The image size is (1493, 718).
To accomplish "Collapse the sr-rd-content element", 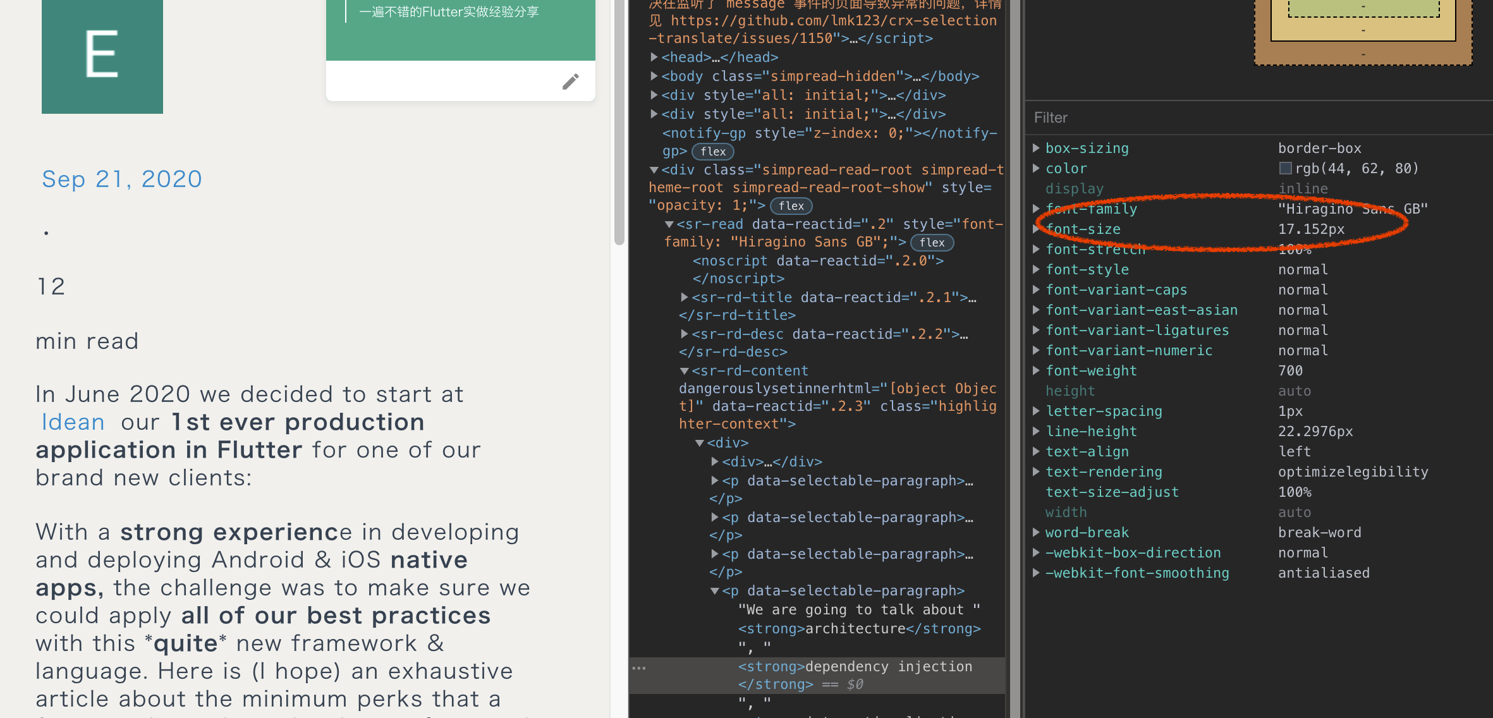I will (x=684, y=371).
